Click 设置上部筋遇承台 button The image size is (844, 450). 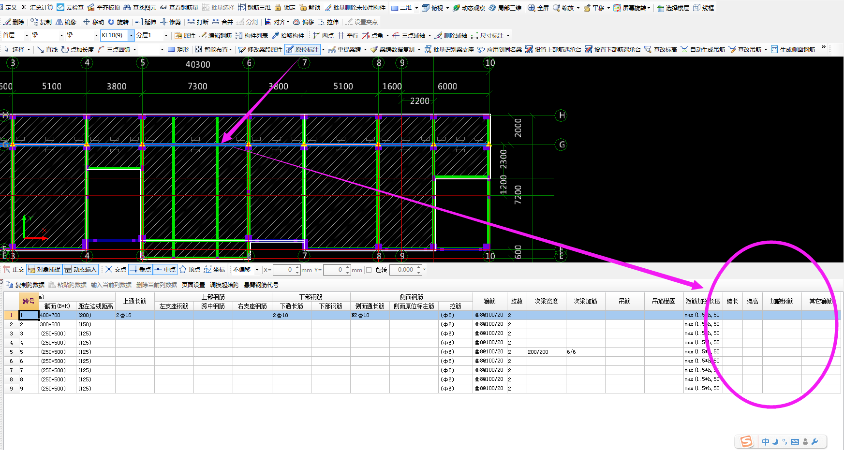click(553, 49)
